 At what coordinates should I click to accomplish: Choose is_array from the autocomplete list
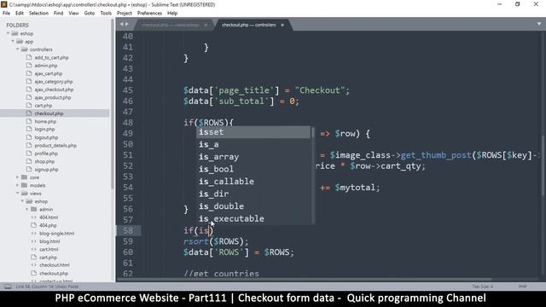[x=253, y=157]
